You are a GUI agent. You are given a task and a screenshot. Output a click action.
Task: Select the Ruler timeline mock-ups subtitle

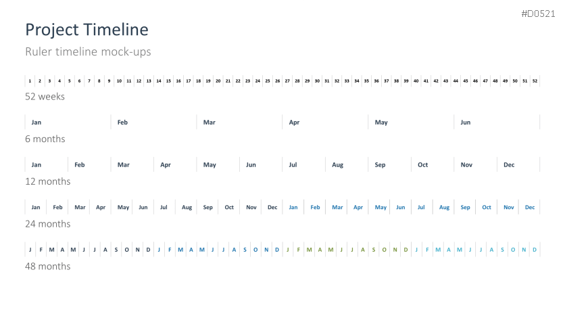point(88,51)
